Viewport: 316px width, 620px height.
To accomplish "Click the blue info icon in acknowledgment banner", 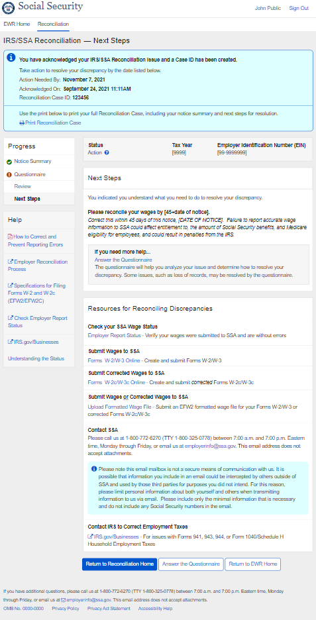I will pyautogui.click(x=11, y=58).
